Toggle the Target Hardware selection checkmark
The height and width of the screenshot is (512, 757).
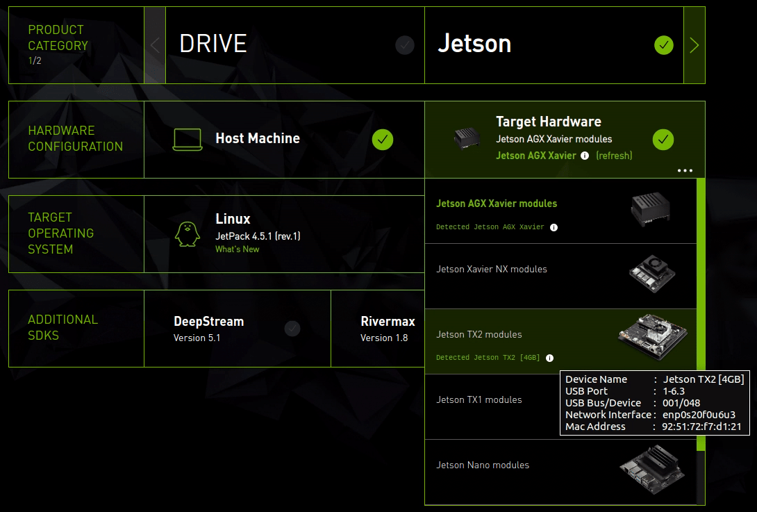(663, 140)
